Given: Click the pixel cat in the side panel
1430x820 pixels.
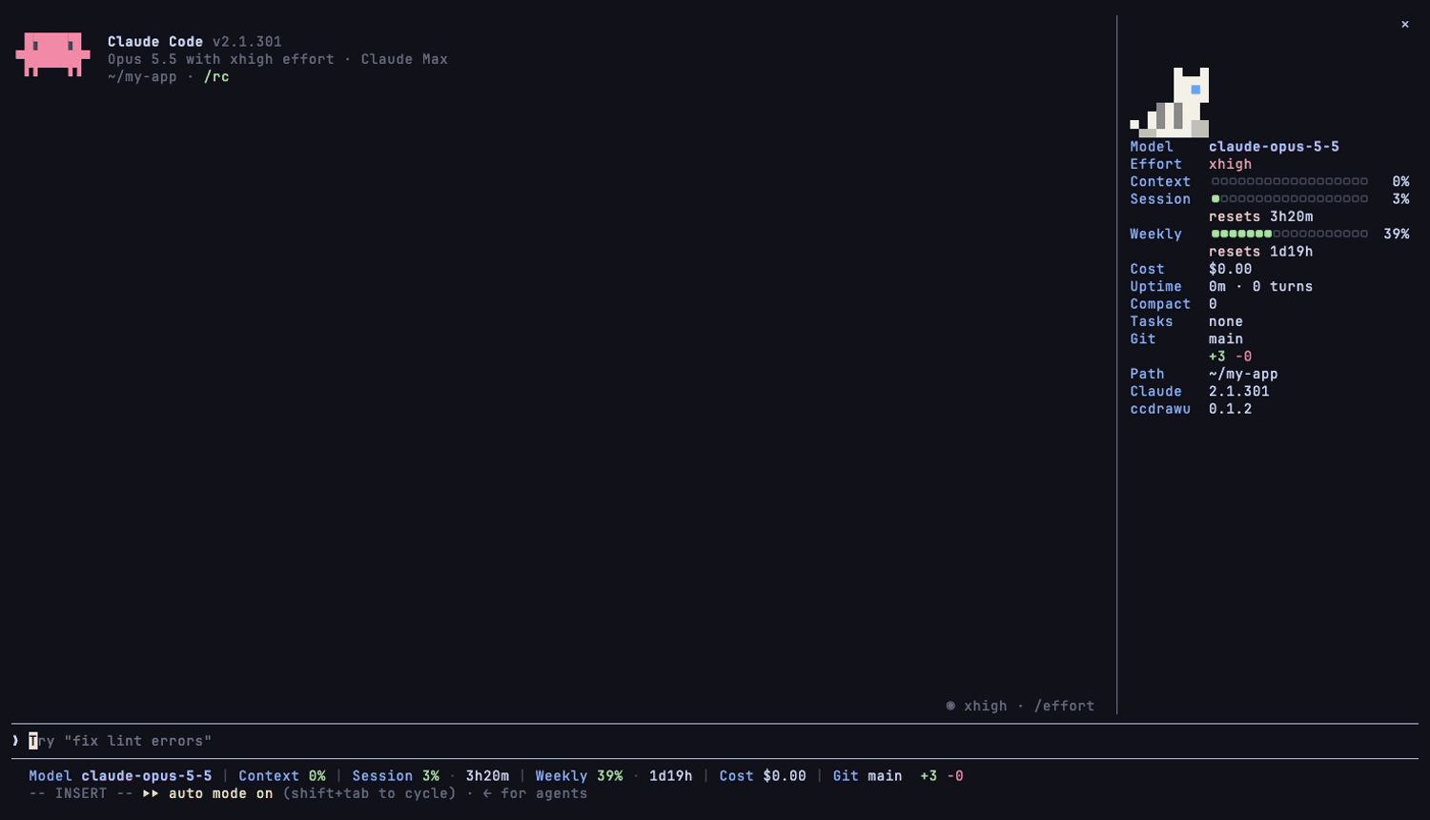Looking at the screenshot, I should click(x=1170, y=102).
